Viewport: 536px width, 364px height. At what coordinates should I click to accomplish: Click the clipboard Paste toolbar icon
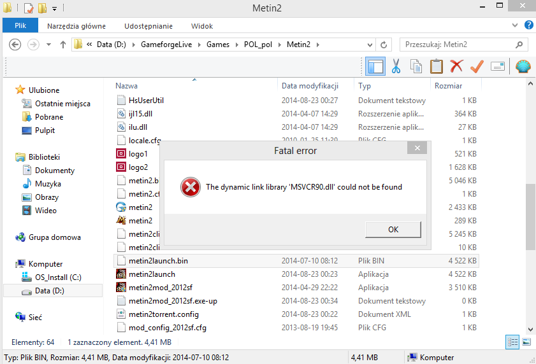pos(436,66)
